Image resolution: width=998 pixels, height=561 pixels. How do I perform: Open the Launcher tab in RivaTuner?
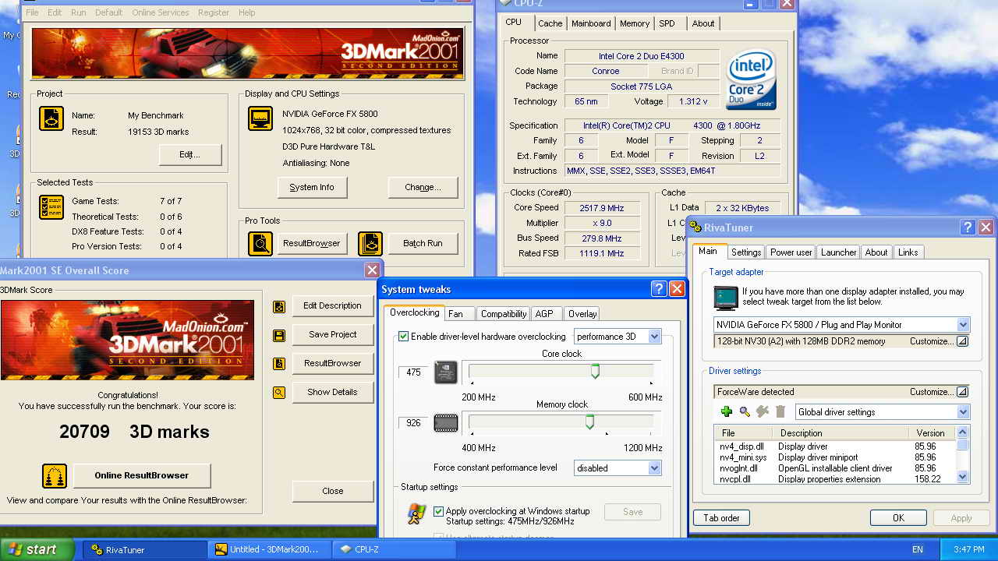tap(839, 252)
